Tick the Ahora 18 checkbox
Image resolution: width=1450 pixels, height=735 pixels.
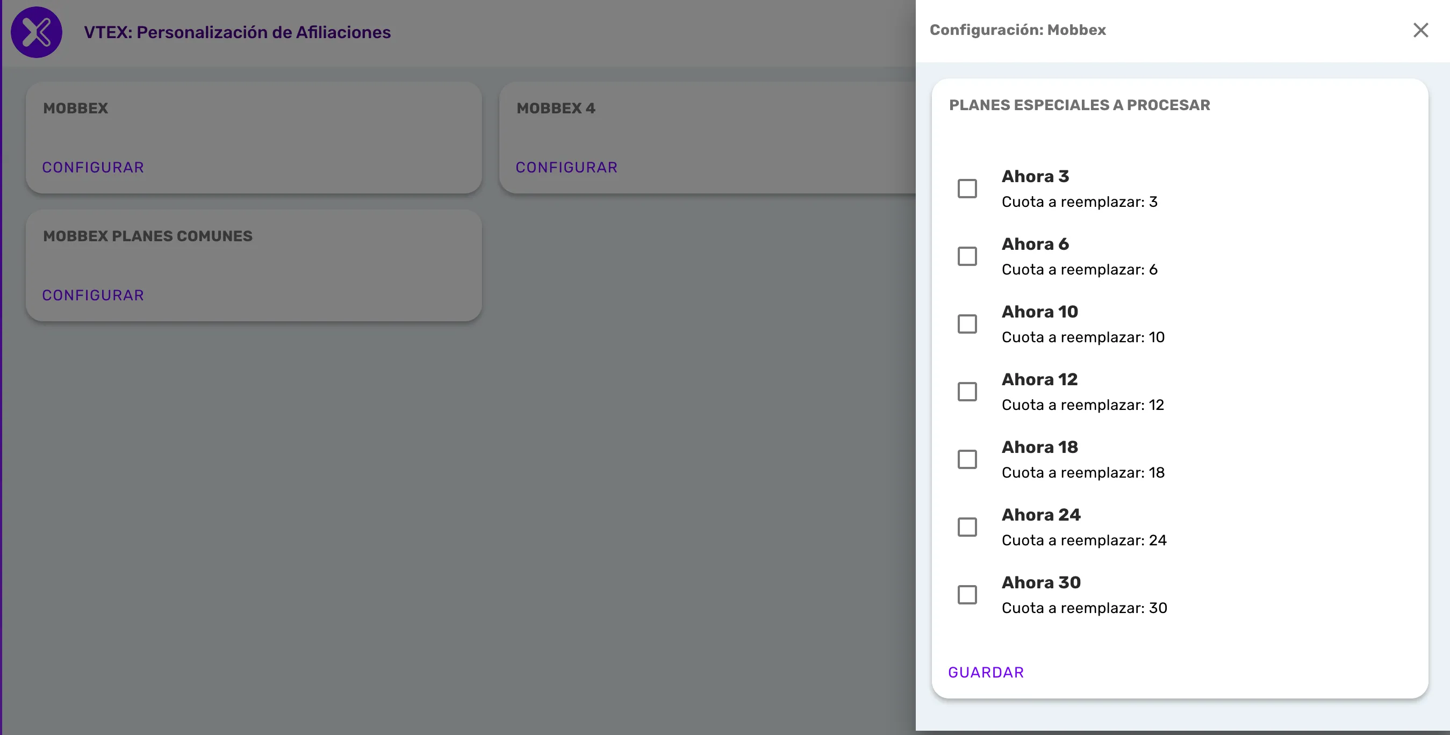coord(967,459)
